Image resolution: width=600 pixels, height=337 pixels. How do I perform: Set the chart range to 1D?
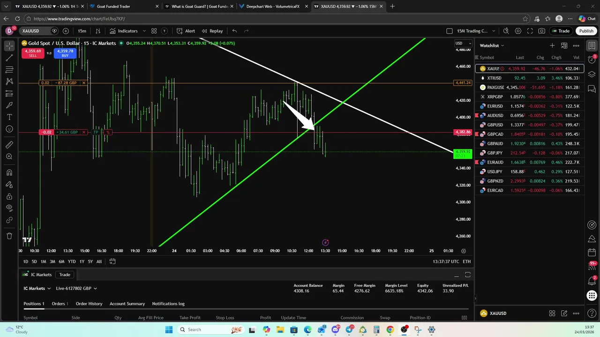(x=26, y=262)
